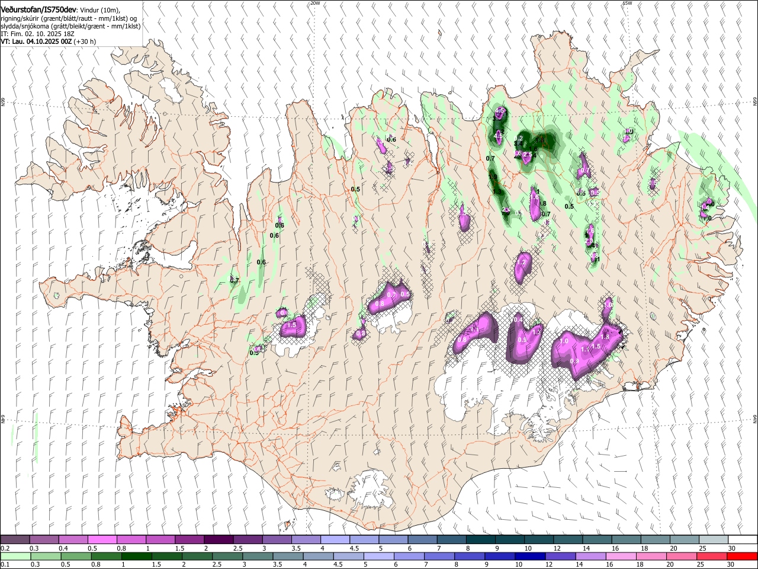Select snow legend swatch between 6 and 7

point(422,539)
